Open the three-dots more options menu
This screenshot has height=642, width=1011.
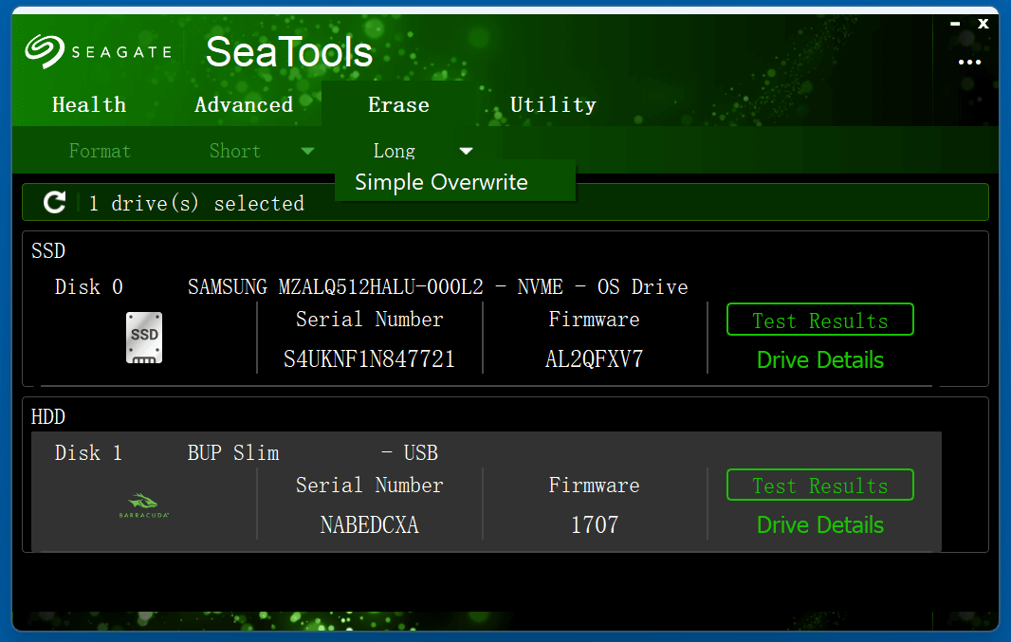(x=969, y=63)
